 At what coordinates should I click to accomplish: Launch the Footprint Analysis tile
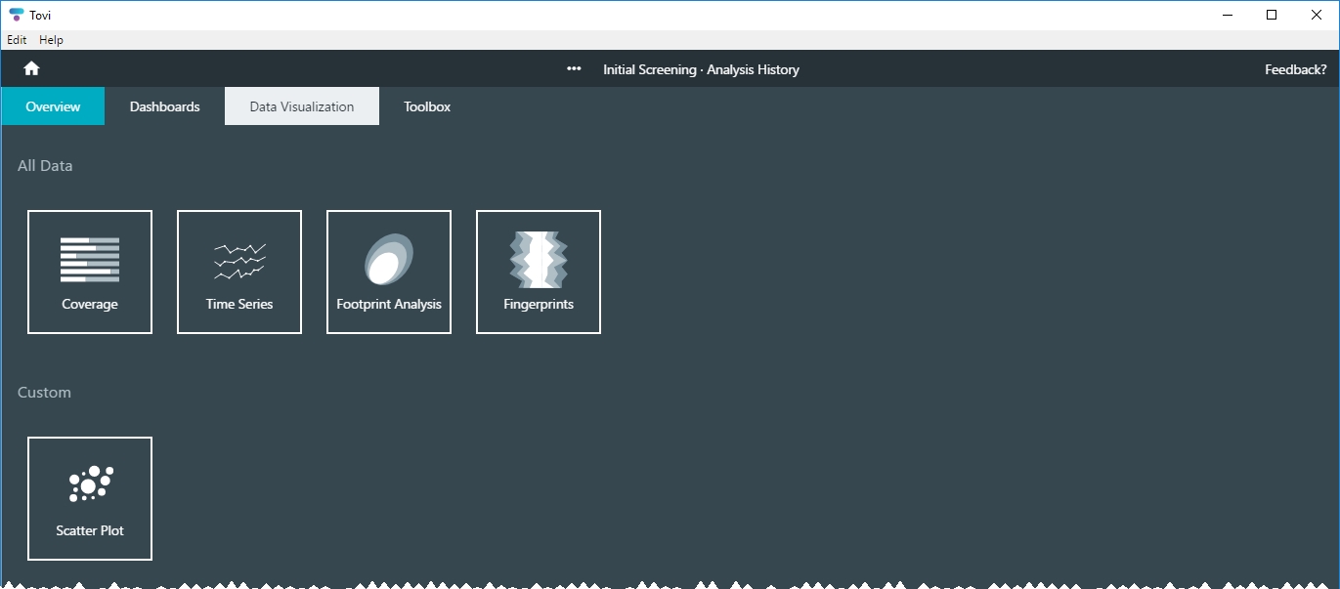(389, 273)
